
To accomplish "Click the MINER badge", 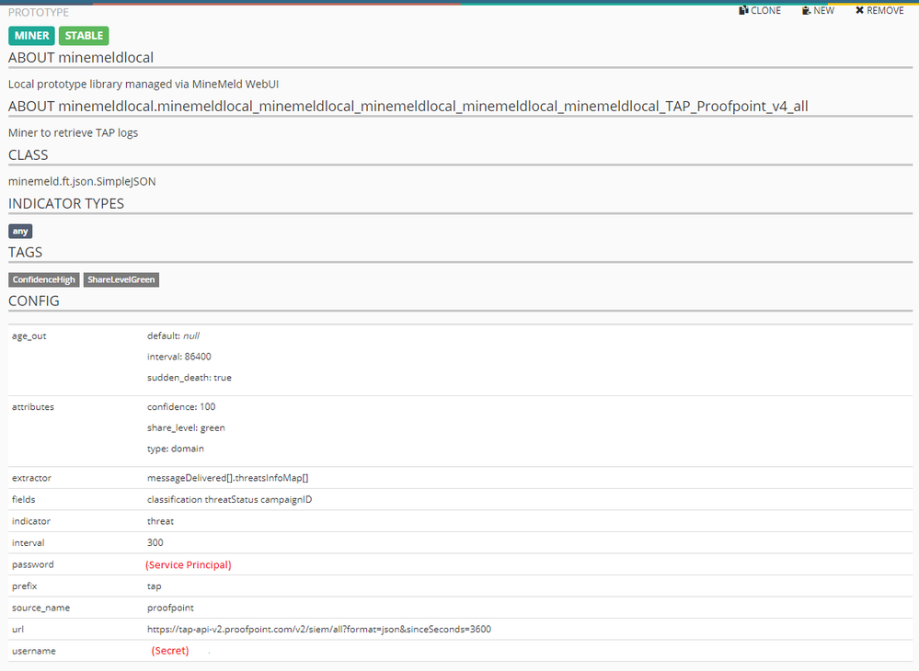I will [x=31, y=36].
